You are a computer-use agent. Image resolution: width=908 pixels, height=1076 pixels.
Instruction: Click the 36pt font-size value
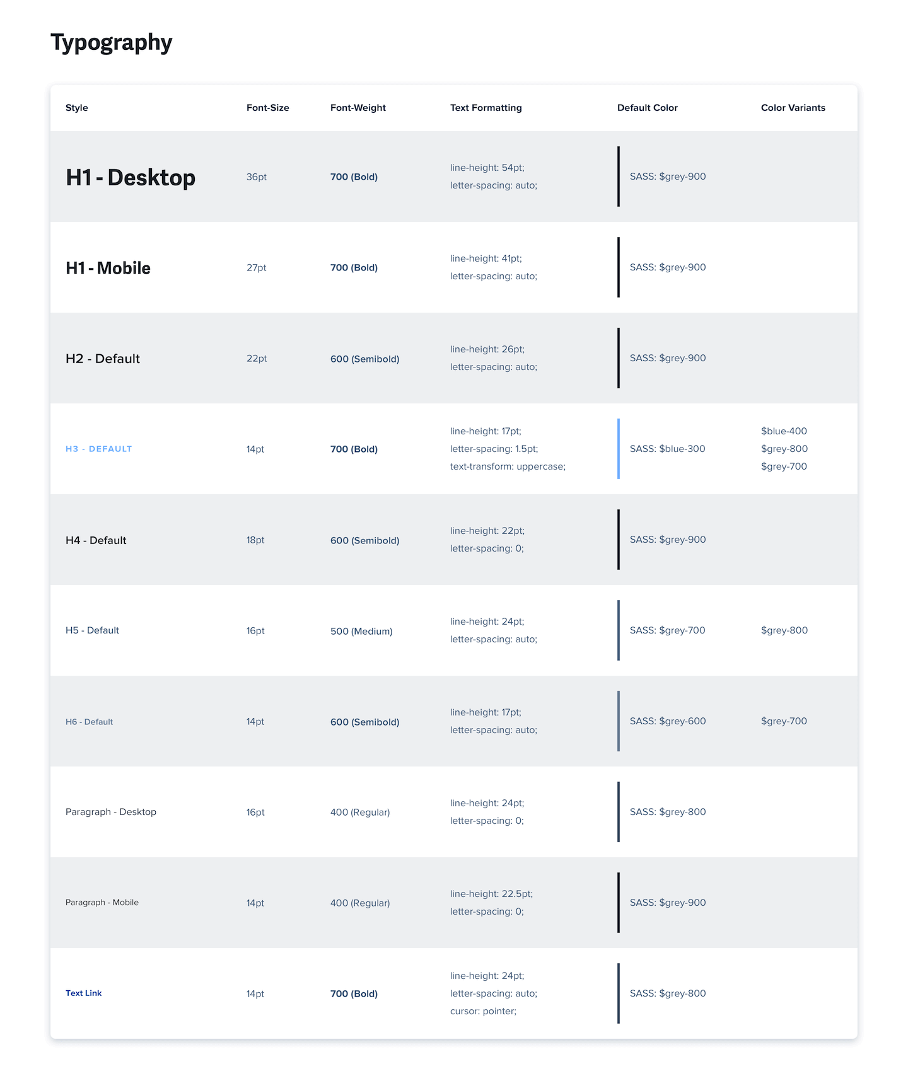pyautogui.click(x=256, y=177)
